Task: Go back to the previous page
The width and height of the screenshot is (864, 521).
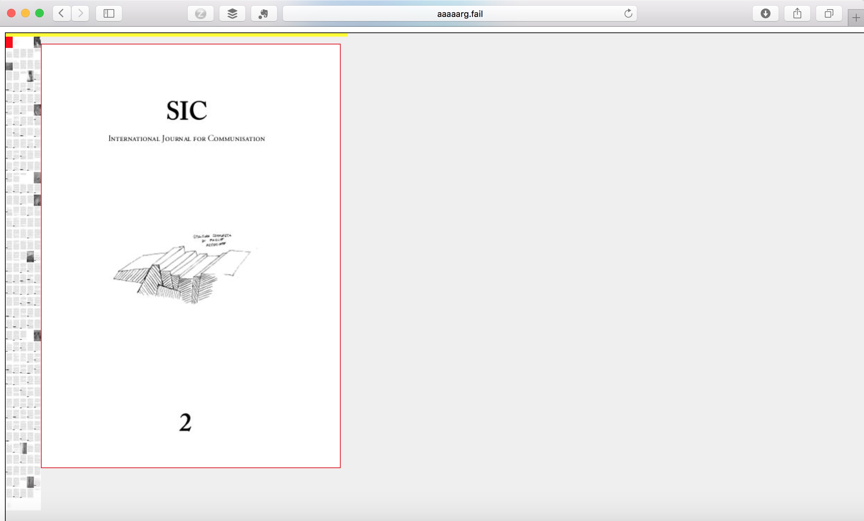Action: 61,14
